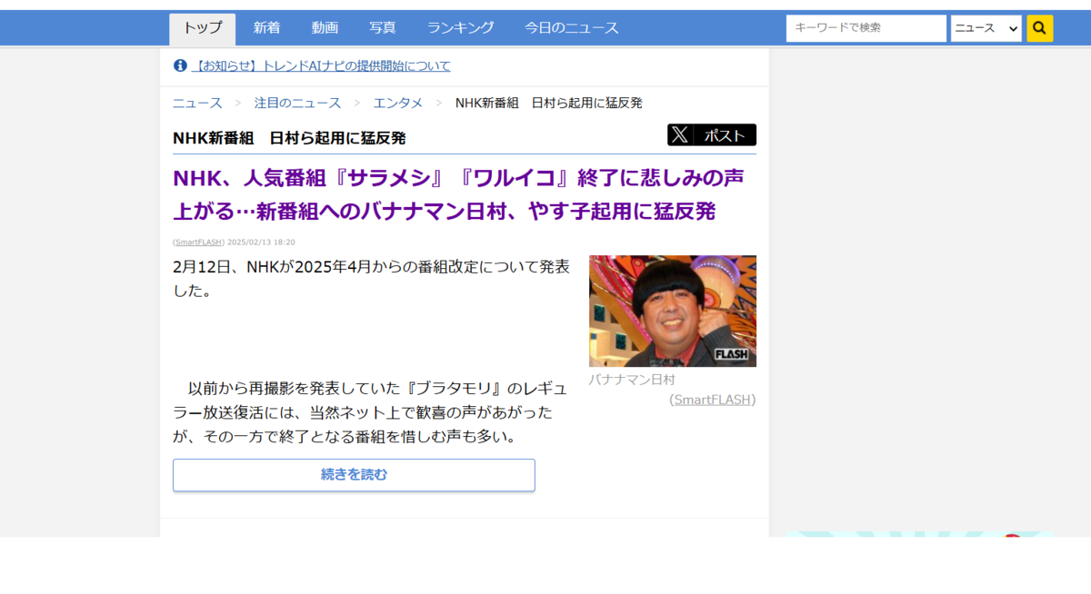This screenshot has width=1091, height=594.
Task: Open the 新着 tab
Action: (266, 28)
